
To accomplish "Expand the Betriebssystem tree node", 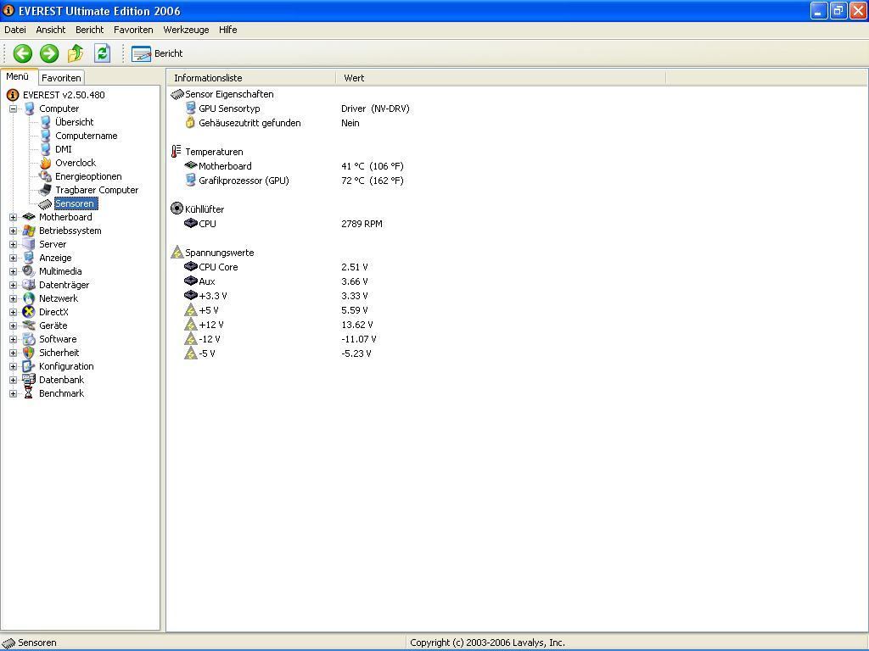I will [x=13, y=231].
